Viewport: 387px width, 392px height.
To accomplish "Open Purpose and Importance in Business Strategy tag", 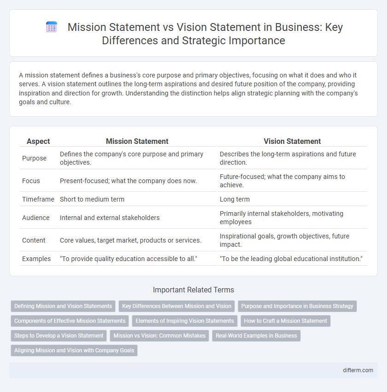I will [297, 306].
